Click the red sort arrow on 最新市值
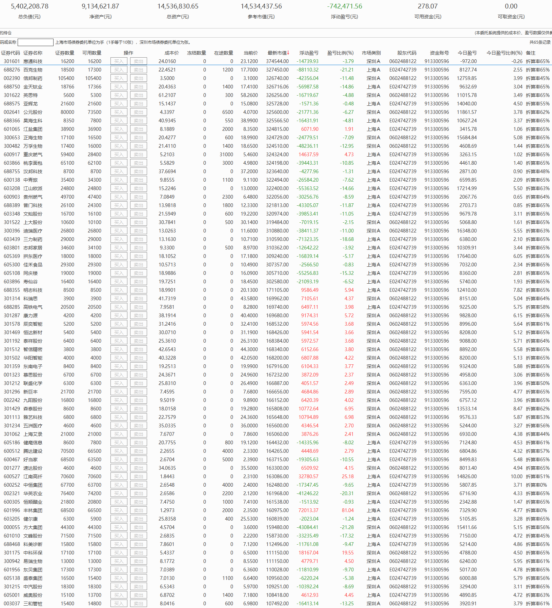 click(288, 53)
